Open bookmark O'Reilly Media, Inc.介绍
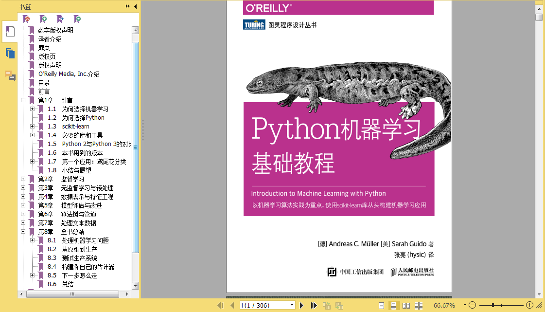Image resolution: width=545 pixels, height=312 pixels. (69, 73)
